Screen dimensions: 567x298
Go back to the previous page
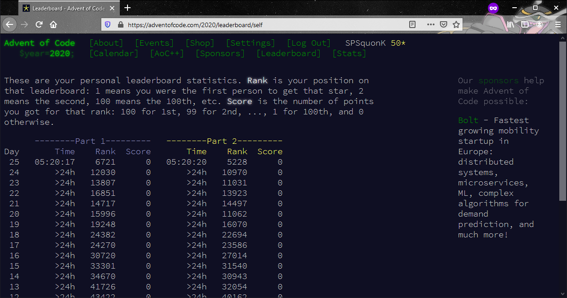(x=10, y=24)
